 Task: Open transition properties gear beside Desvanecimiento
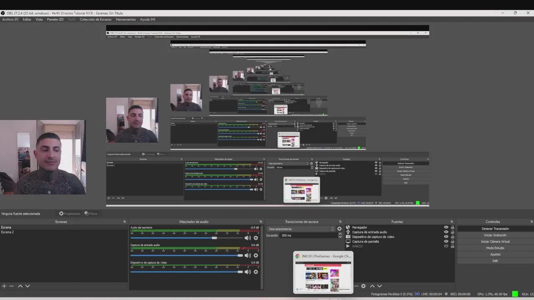(339, 229)
